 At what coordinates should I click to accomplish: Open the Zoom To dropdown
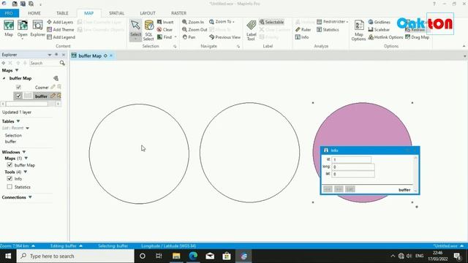pyautogui.click(x=222, y=22)
